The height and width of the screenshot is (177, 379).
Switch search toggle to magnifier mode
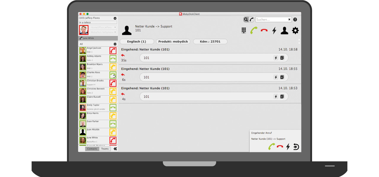tap(246, 19)
